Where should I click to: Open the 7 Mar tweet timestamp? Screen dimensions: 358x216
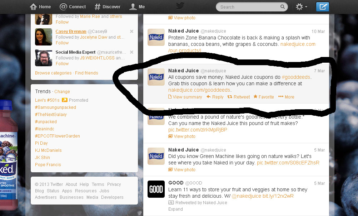coord(319,71)
